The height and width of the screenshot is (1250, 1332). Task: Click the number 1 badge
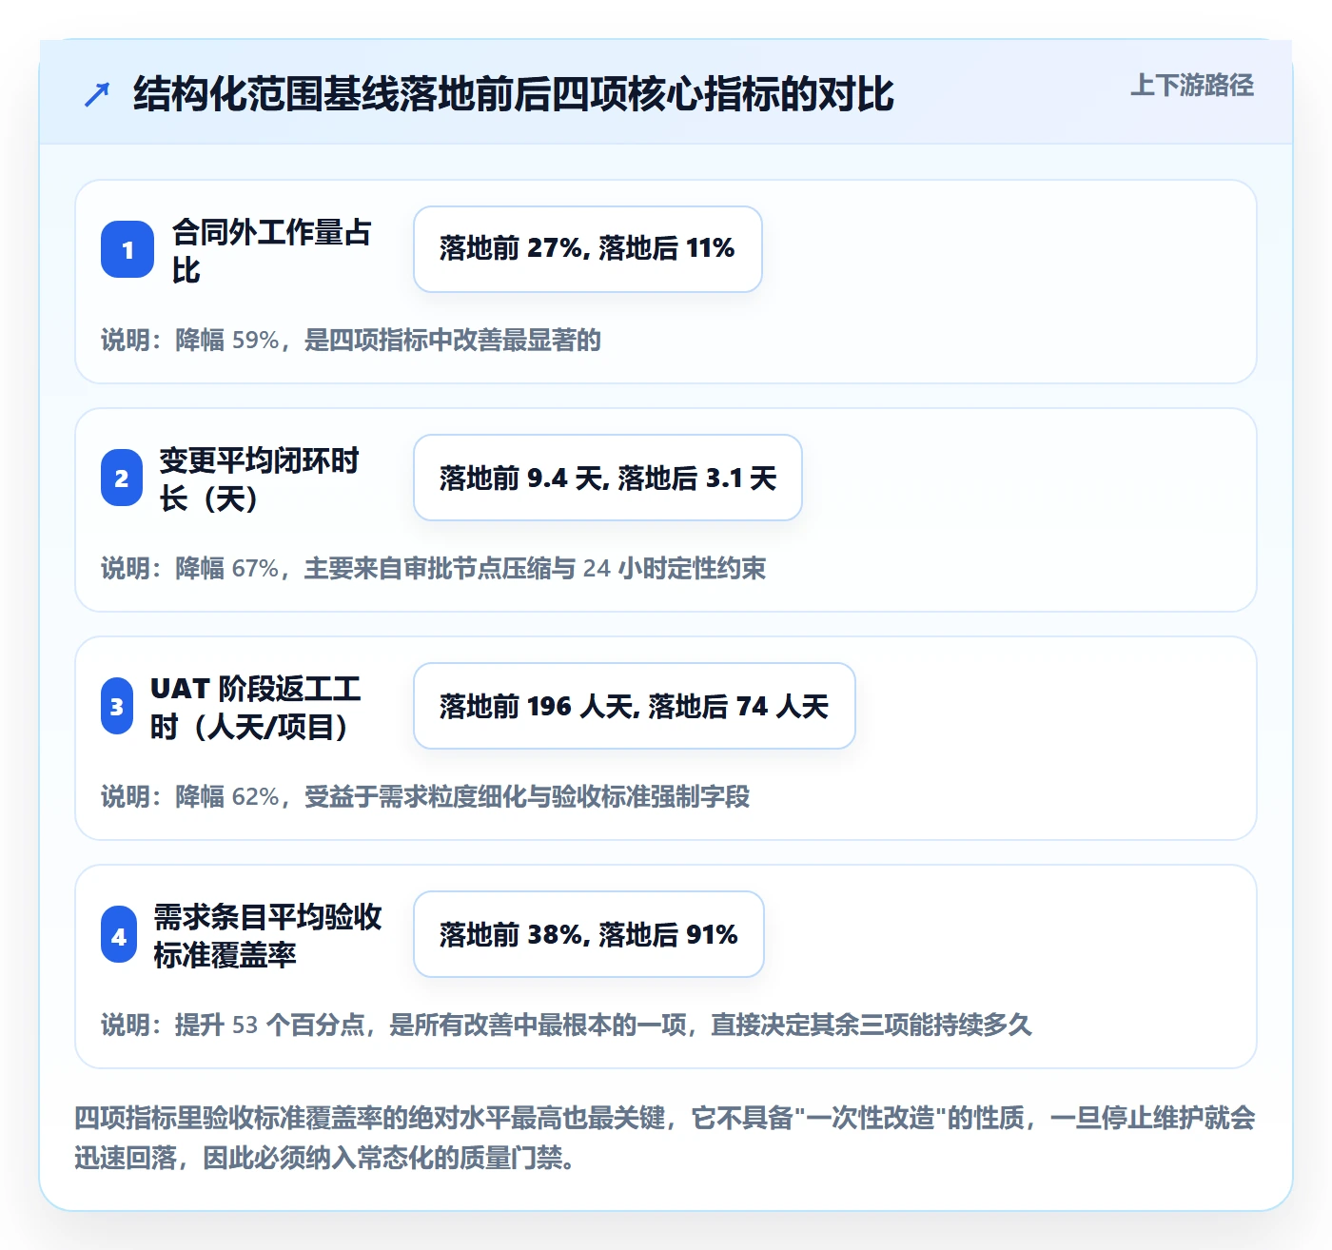click(x=127, y=249)
